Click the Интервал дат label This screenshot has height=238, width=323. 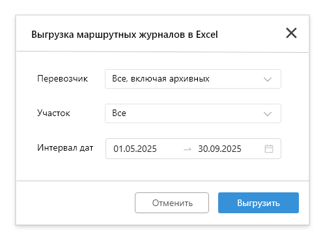pos(65,148)
